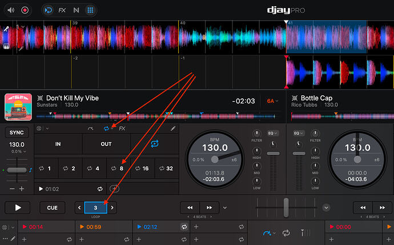Image resolution: width=394 pixels, height=245 pixels.
Task: Jump to red cue point 00:14
Action: [33, 227]
